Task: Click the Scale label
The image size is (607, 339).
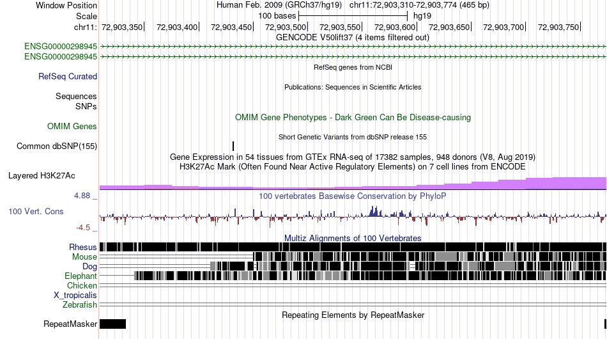Action: coord(86,16)
